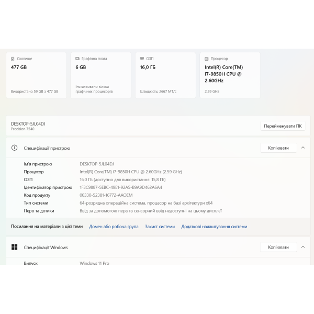Click the Код продукту label
Screen dimensions: 314x314
click(x=37, y=195)
